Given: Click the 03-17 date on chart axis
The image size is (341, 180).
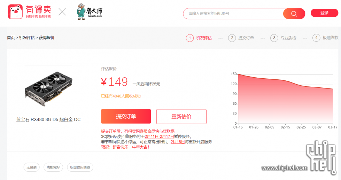Looking at the screenshot, I should tap(333, 127).
